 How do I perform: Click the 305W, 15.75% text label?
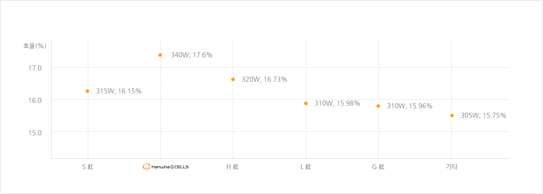483,115
